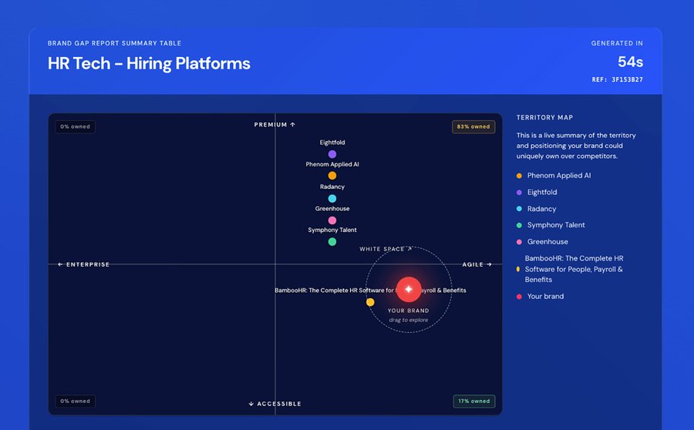Click the 54s generation time
Image resolution: width=694 pixels, height=430 pixels.
[630, 62]
